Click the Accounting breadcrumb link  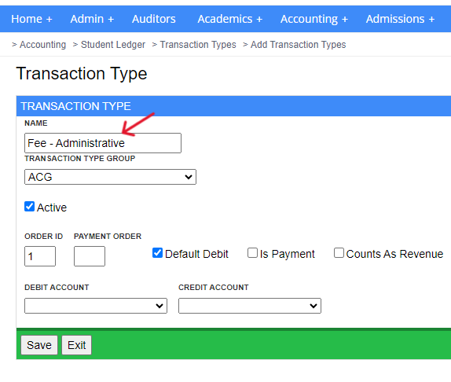click(x=42, y=45)
